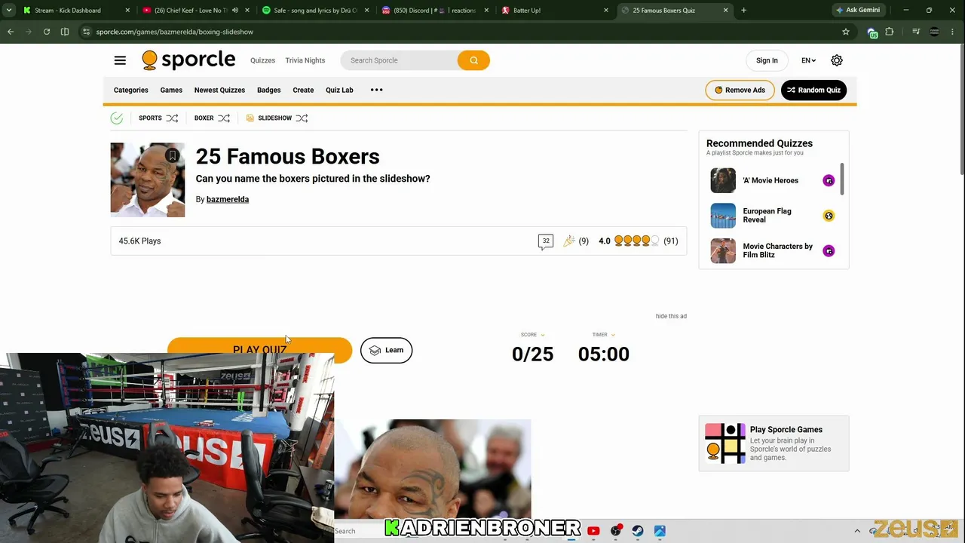Screen dimensions: 965x543
Task: Bookmark the 25 Famous Boxers quiz
Action: (173, 156)
